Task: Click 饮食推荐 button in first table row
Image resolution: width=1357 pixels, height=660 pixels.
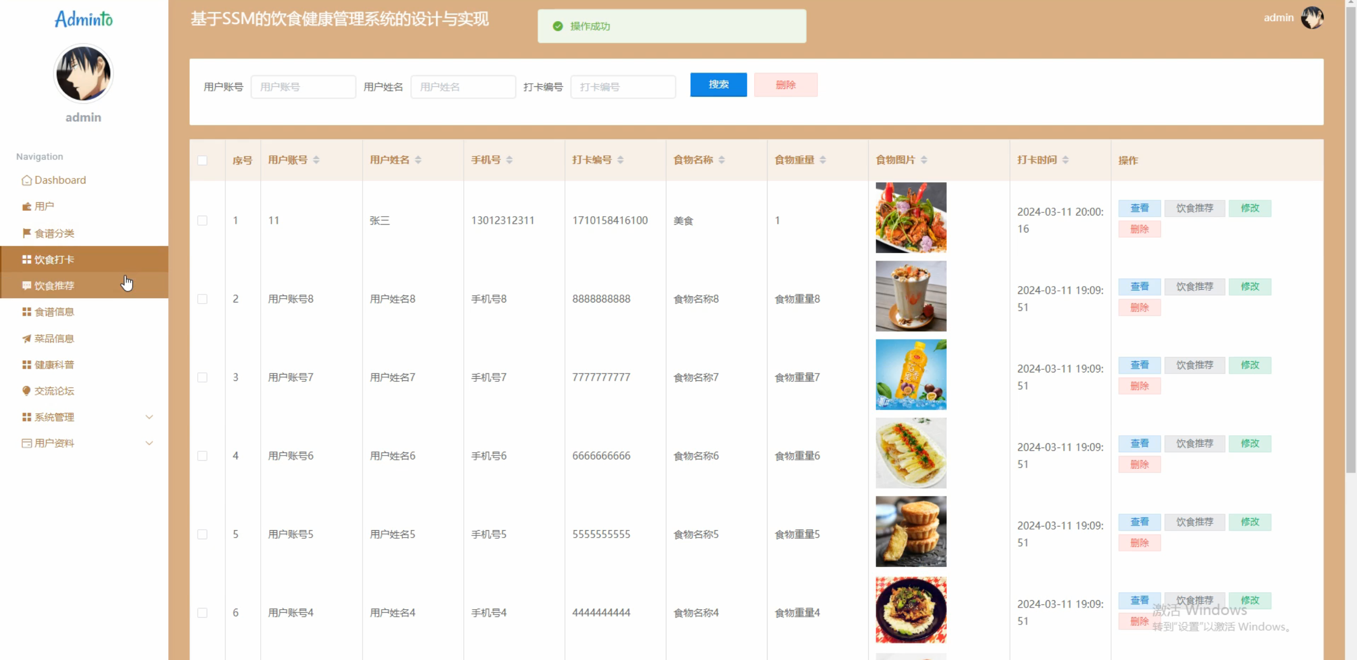Action: [x=1194, y=208]
